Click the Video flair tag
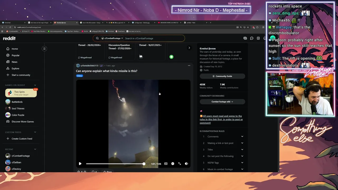Screen dimensions: 338x190 click(79, 76)
